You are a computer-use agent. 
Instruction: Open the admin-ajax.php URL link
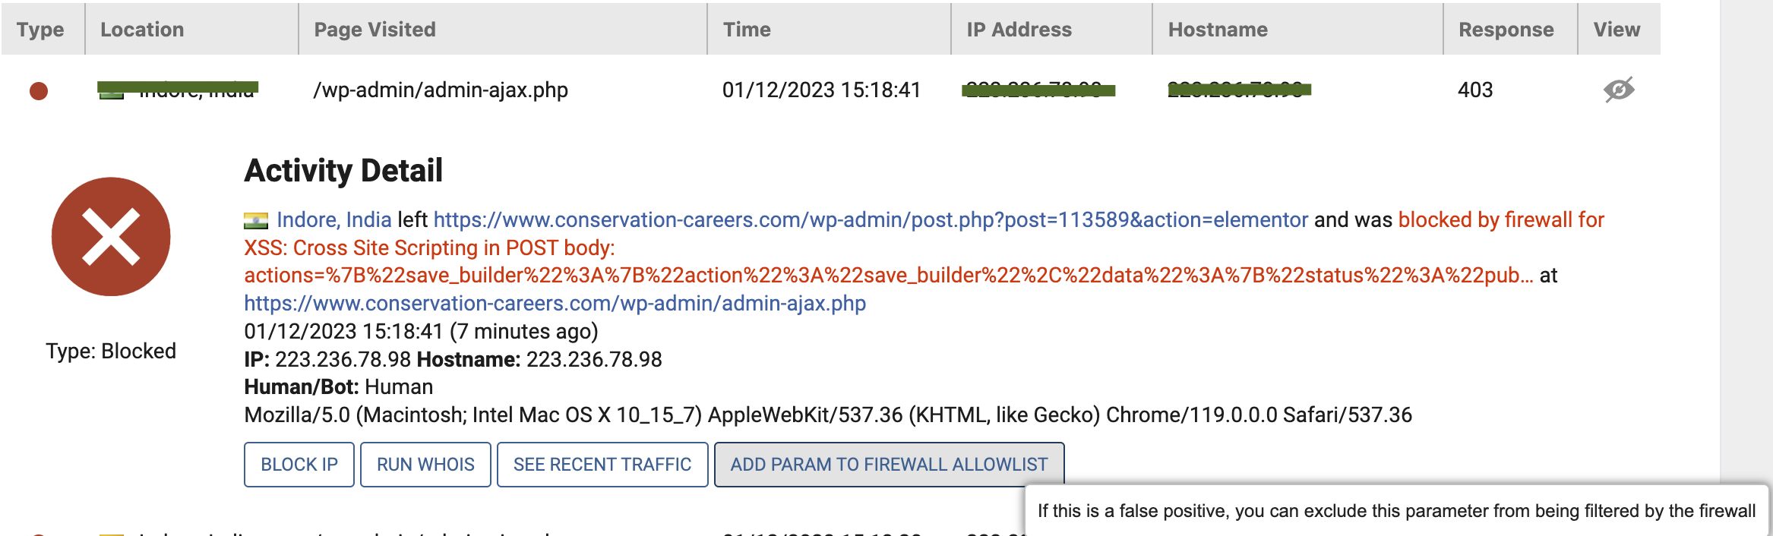[x=555, y=304]
